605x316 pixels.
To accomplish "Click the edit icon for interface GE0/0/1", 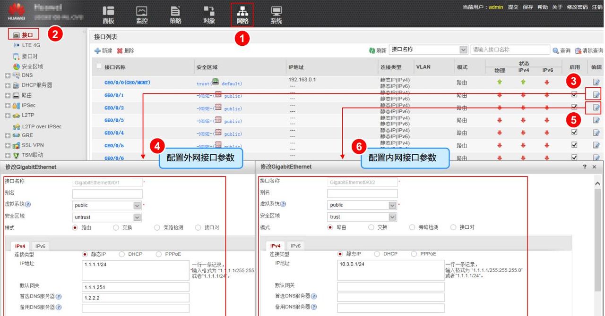I will pyautogui.click(x=596, y=94).
